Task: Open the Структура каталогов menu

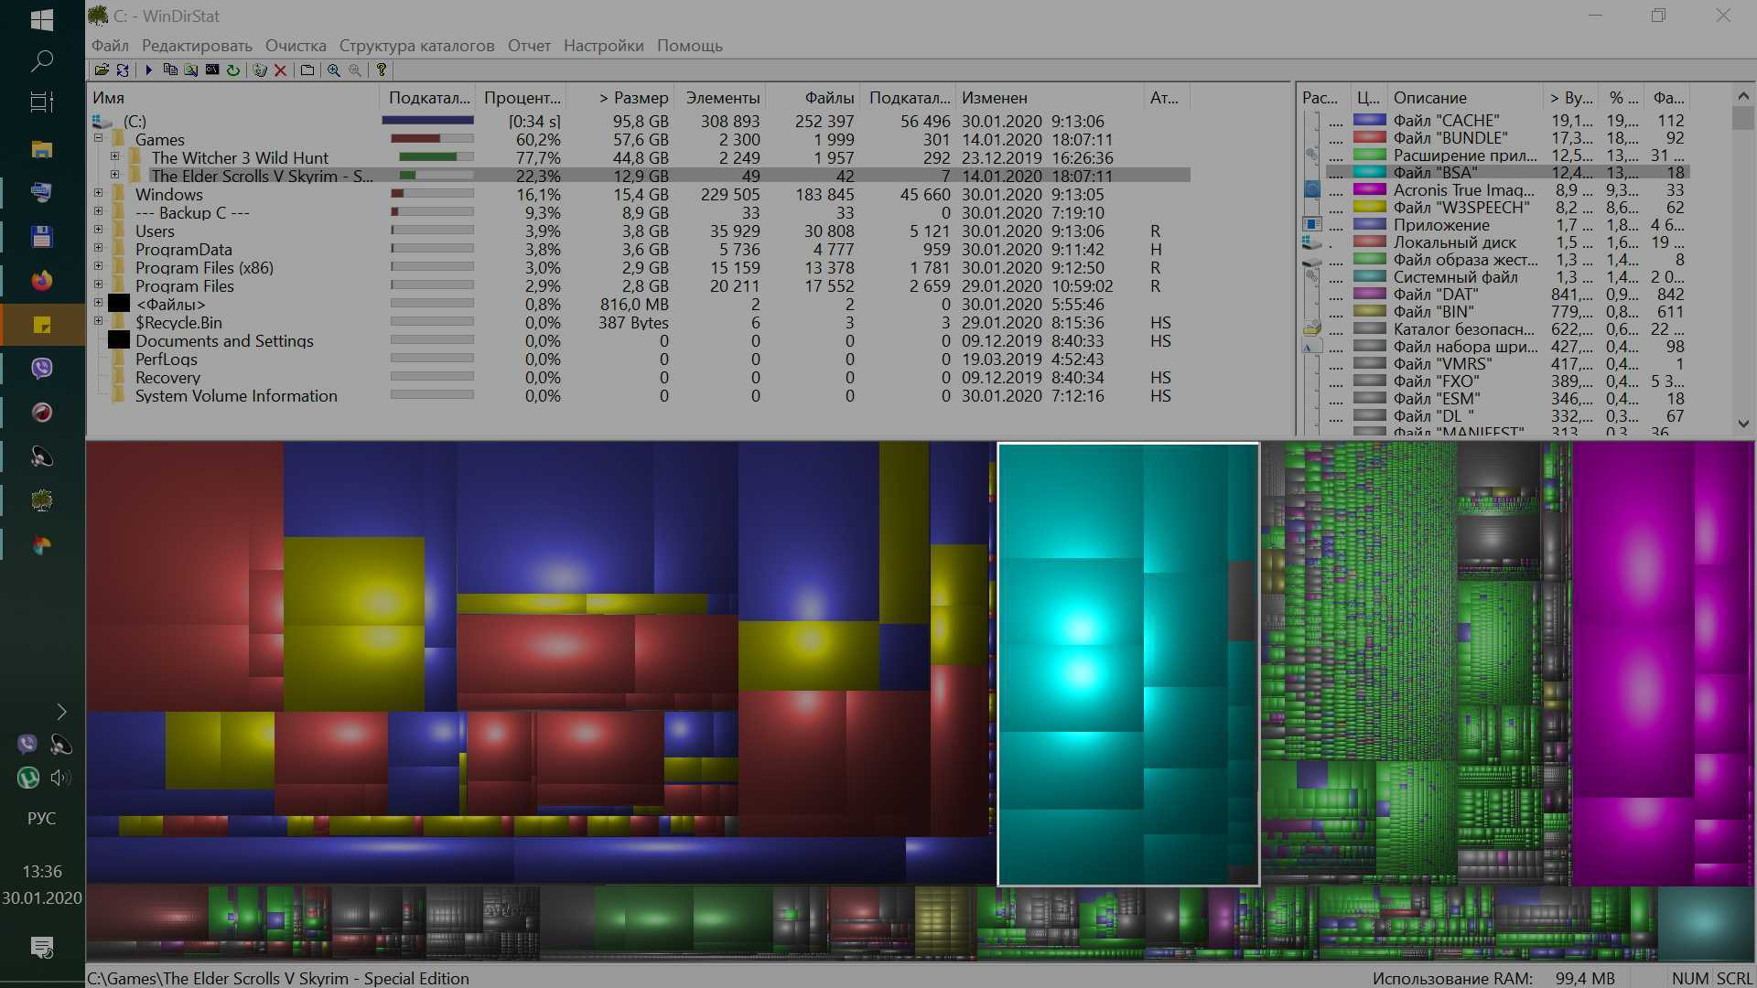Action: [x=416, y=46]
